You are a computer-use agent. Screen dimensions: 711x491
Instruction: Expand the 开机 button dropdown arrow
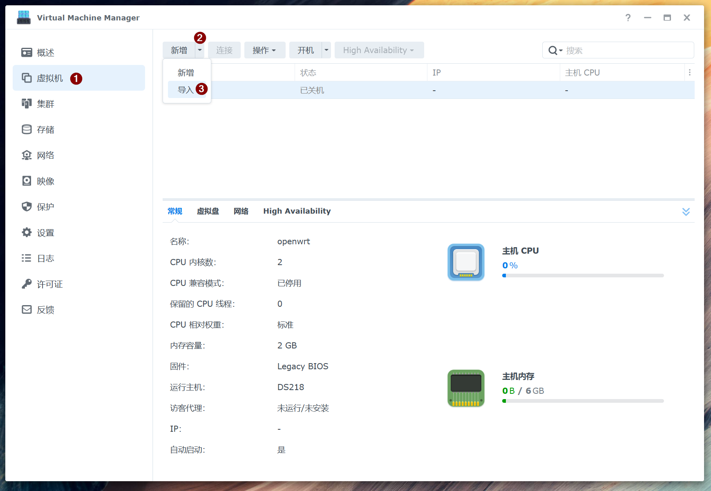pos(326,50)
